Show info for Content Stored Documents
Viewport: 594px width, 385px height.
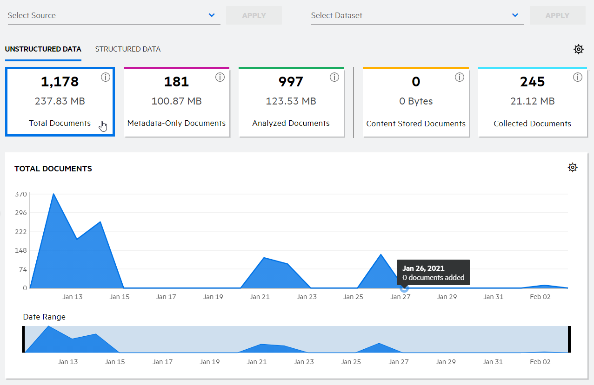pyautogui.click(x=460, y=78)
